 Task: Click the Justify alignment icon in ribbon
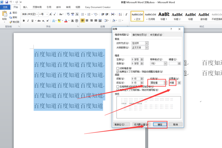click(96, 21)
